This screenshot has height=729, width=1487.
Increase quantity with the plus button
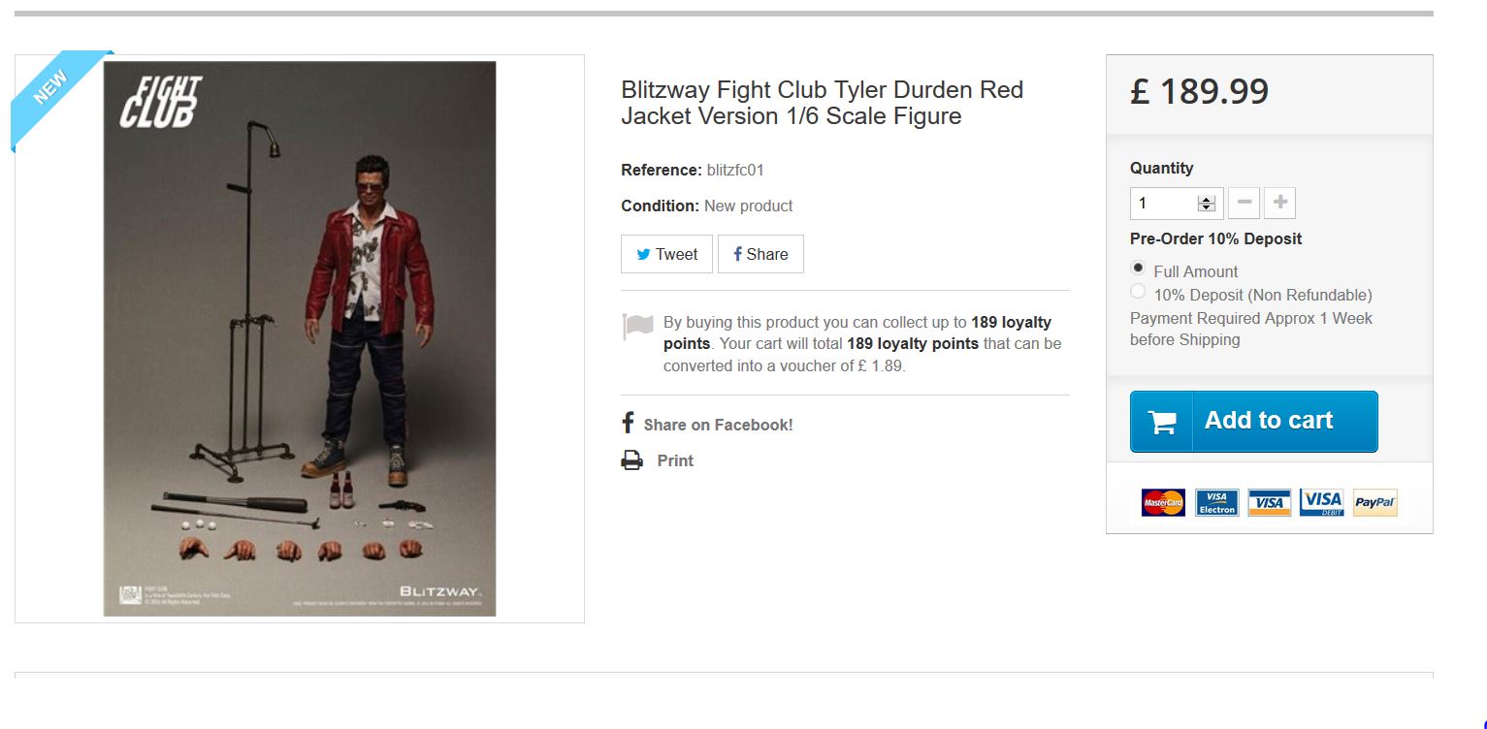(1279, 203)
